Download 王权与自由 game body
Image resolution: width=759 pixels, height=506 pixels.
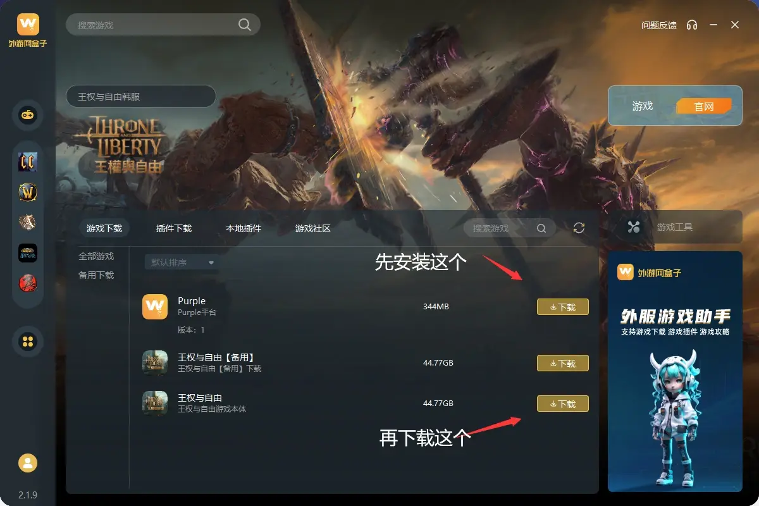point(563,404)
